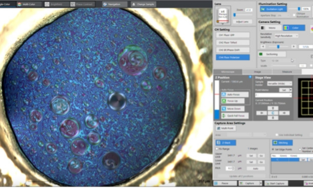Screen dimensions: 313x189
Task: Open the Measure tab
Action: (x=287, y=72)
